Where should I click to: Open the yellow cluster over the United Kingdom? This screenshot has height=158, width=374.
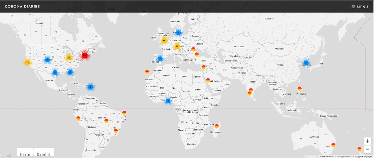point(164,40)
